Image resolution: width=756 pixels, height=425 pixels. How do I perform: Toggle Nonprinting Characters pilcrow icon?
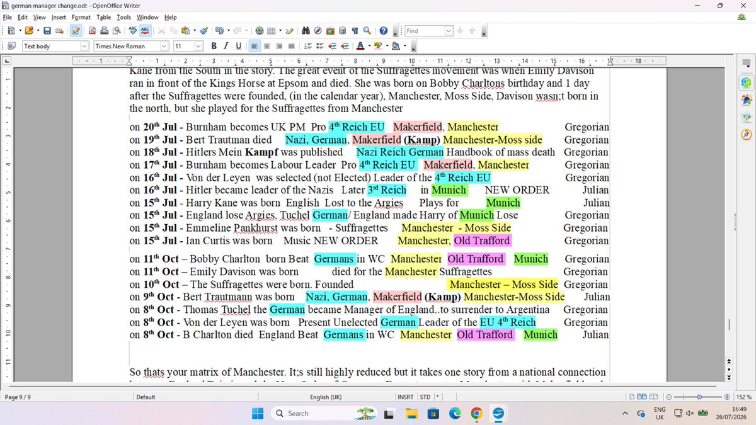pyautogui.click(x=355, y=30)
